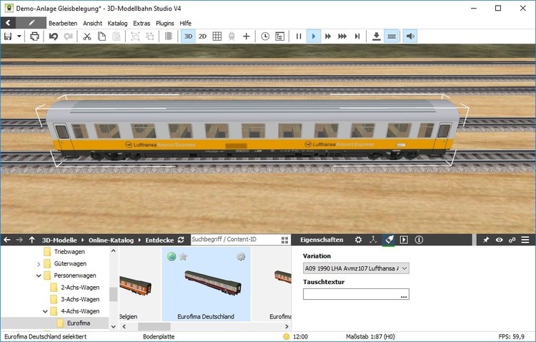
Task: Set triple speed simulation
Action: pos(342,36)
